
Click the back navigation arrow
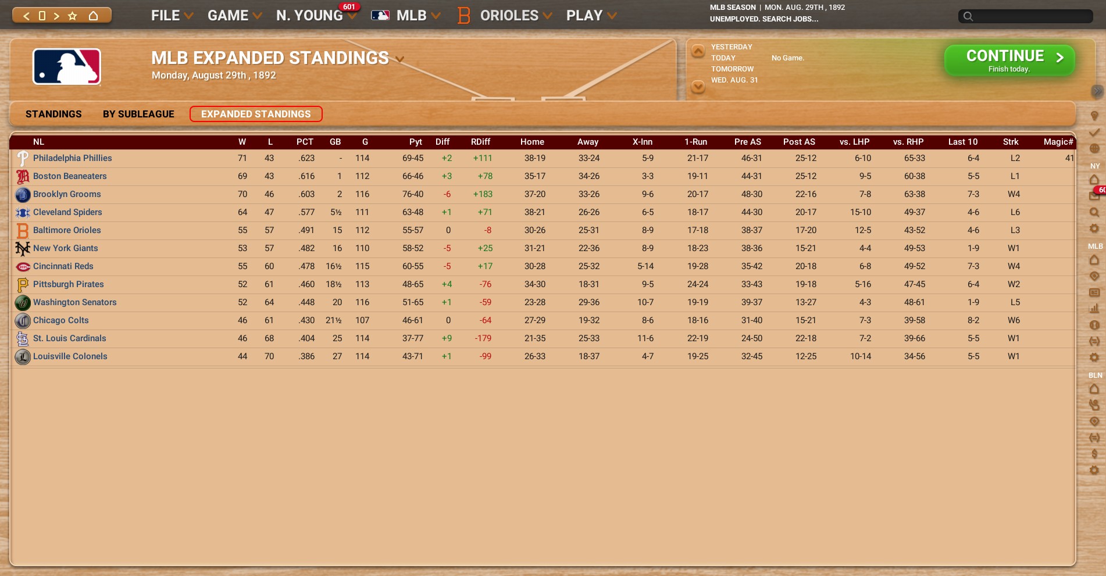pyautogui.click(x=26, y=16)
